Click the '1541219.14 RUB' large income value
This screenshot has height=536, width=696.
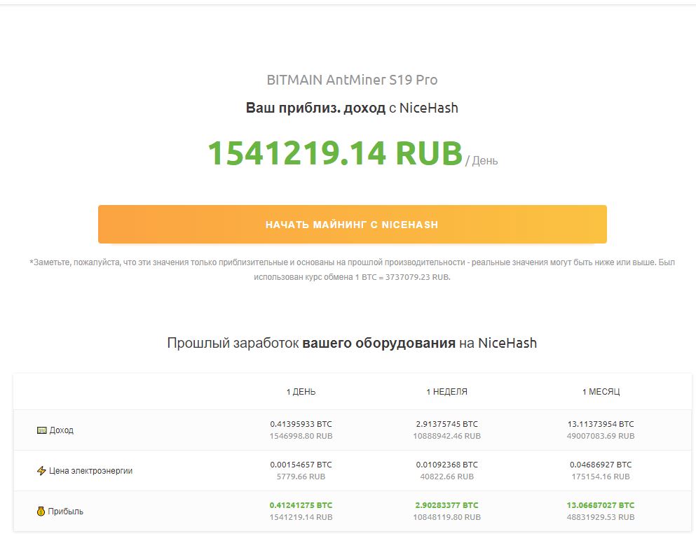(335, 153)
